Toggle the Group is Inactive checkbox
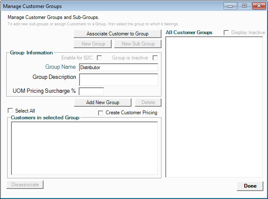 pos(155,58)
